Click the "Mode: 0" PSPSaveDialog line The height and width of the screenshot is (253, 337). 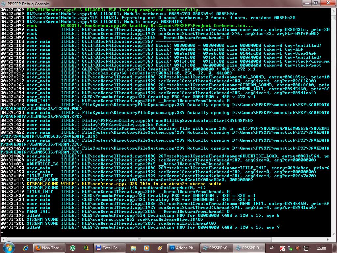(x=87, y=125)
